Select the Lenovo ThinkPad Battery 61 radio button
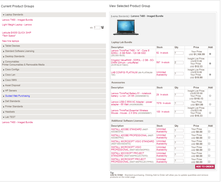The image size is (221, 182). [210, 96]
